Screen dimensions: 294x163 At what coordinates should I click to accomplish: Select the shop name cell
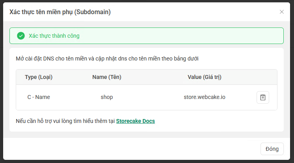(107, 97)
